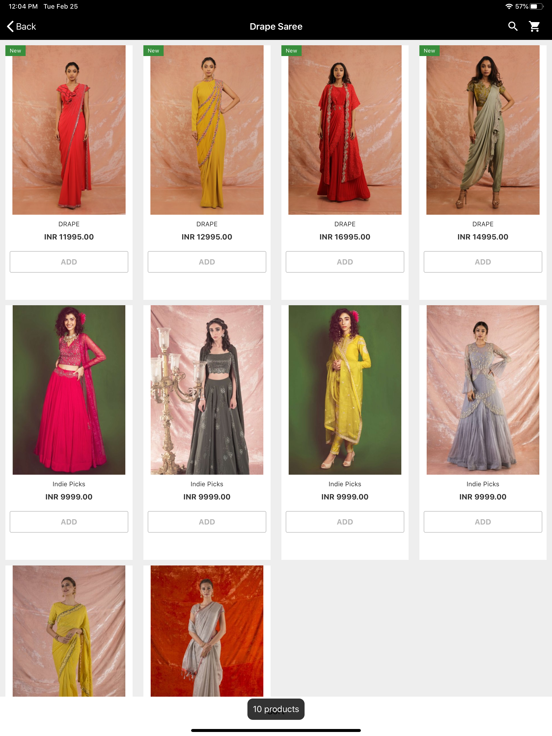The width and height of the screenshot is (552, 736).
Task: View the grey lehenga with candelabra photo
Action: point(207,390)
